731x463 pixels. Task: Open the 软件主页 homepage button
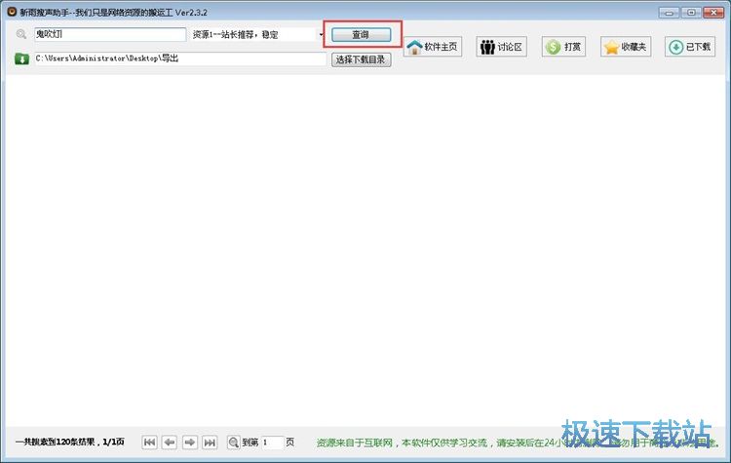433,47
